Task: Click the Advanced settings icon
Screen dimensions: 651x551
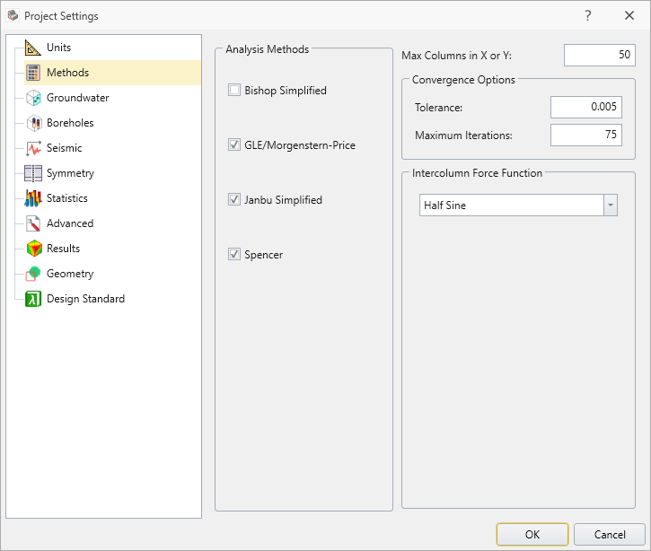Action: [x=33, y=223]
